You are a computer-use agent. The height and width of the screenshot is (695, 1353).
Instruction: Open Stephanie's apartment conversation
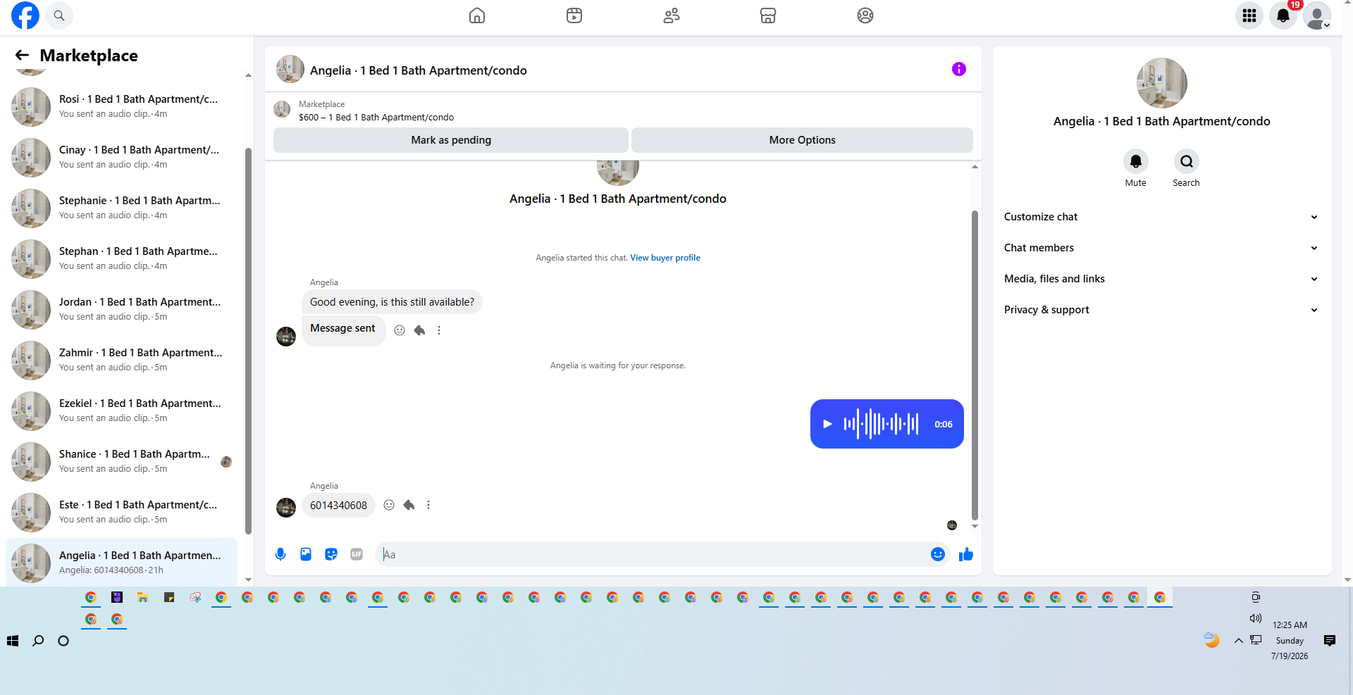(x=121, y=208)
